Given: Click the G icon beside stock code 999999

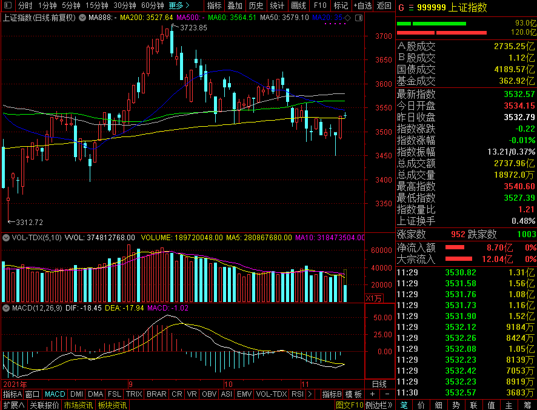Looking at the screenshot, I should [x=401, y=7].
